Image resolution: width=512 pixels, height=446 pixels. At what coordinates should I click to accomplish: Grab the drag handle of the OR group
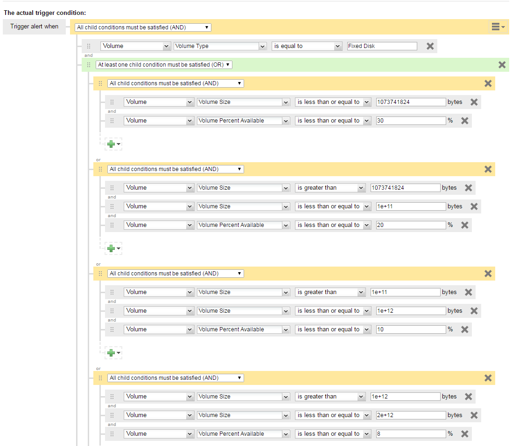coord(89,65)
